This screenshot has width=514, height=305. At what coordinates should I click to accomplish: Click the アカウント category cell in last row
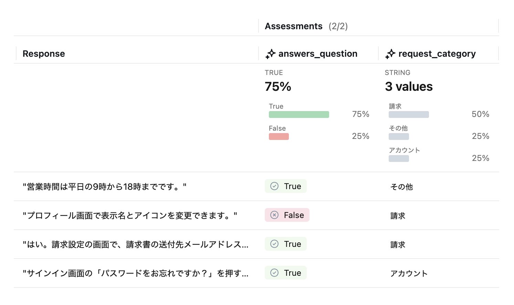[x=409, y=273]
